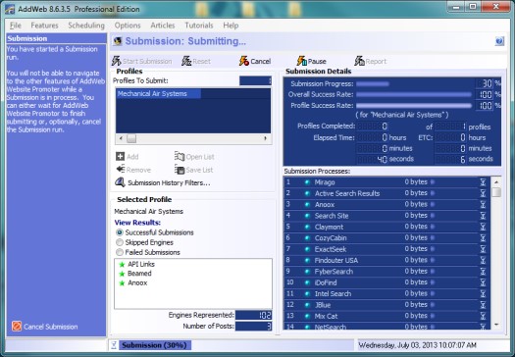Click Submission History Filters text link
Screen dimensions: 515x357
point(169,183)
